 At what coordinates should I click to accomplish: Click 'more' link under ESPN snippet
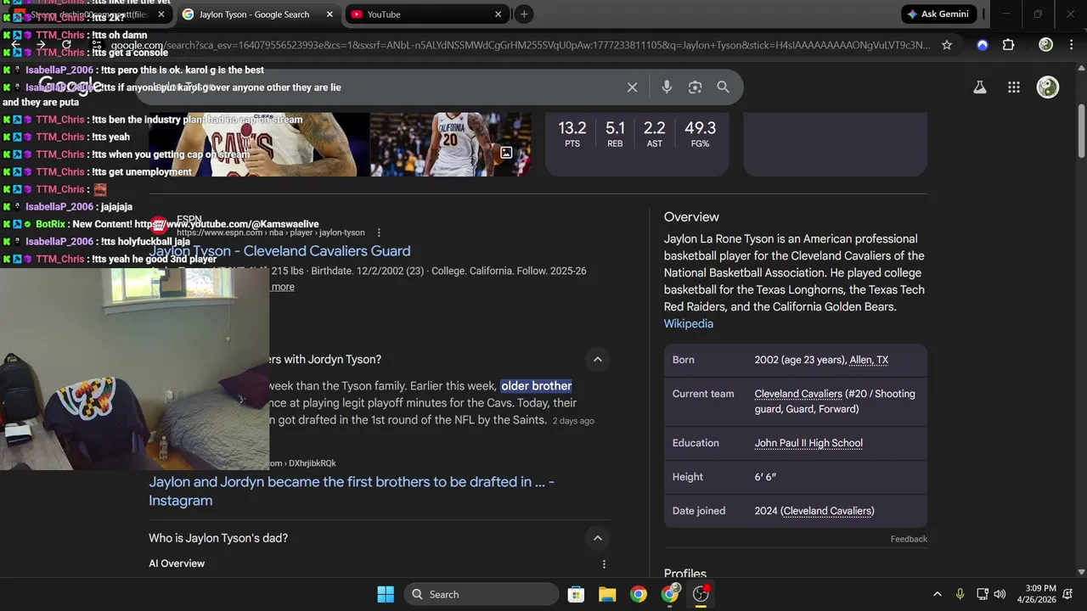point(283,287)
